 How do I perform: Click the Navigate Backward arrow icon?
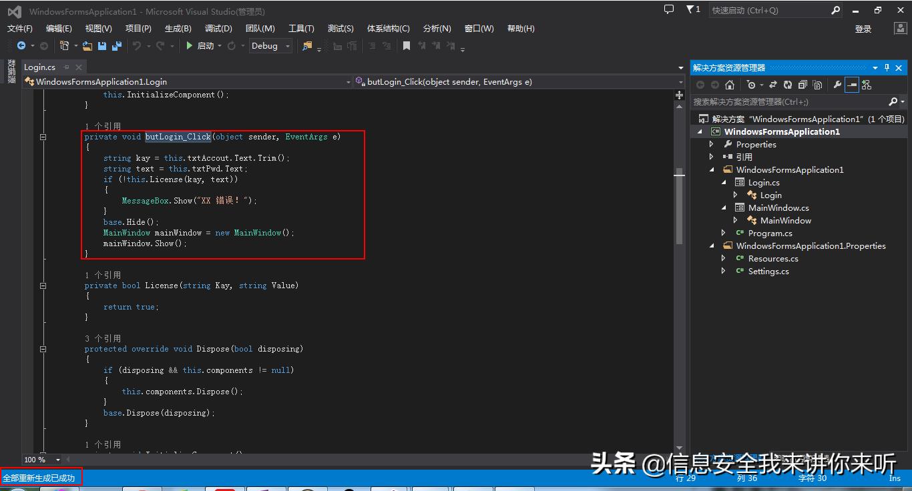pyautogui.click(x=21, y=46)
